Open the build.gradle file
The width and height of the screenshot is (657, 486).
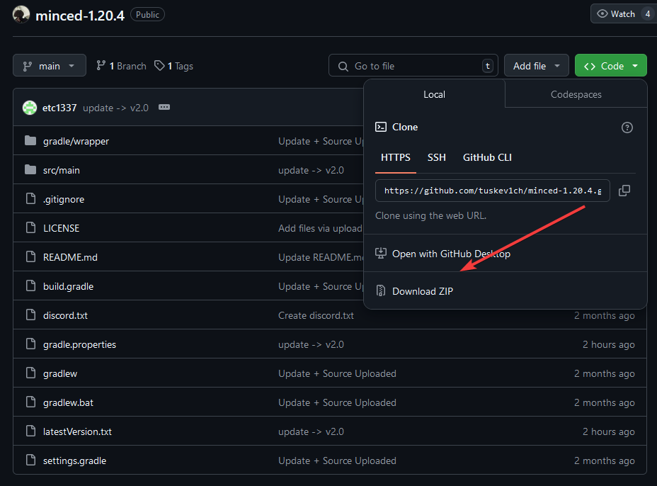[x=68, y=286]
